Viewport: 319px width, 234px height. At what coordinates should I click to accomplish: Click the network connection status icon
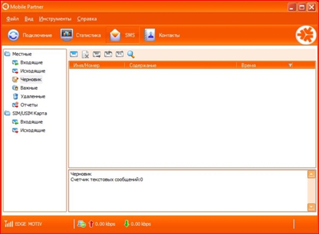click(82, 224)
